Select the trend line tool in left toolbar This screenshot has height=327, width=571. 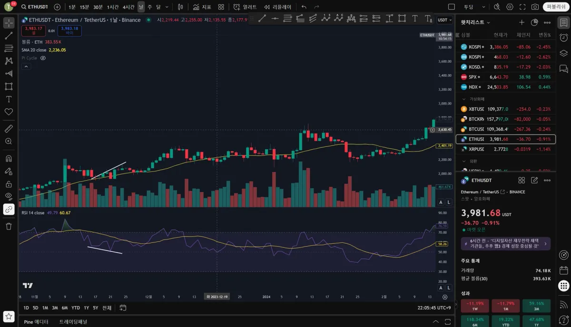point(9,36)
